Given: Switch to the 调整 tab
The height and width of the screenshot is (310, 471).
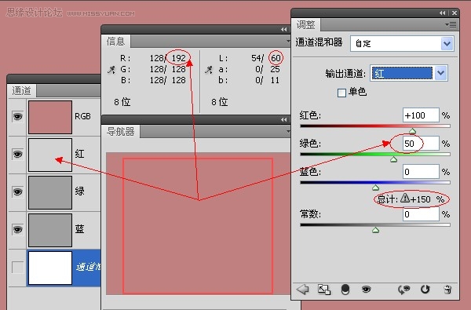Looking at the screenshot, I should coord(305,24).
